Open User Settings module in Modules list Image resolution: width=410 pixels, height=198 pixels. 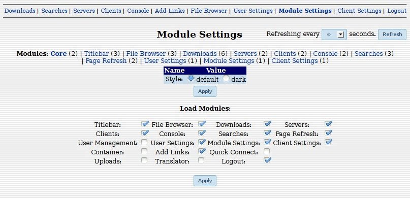point(165,61)
